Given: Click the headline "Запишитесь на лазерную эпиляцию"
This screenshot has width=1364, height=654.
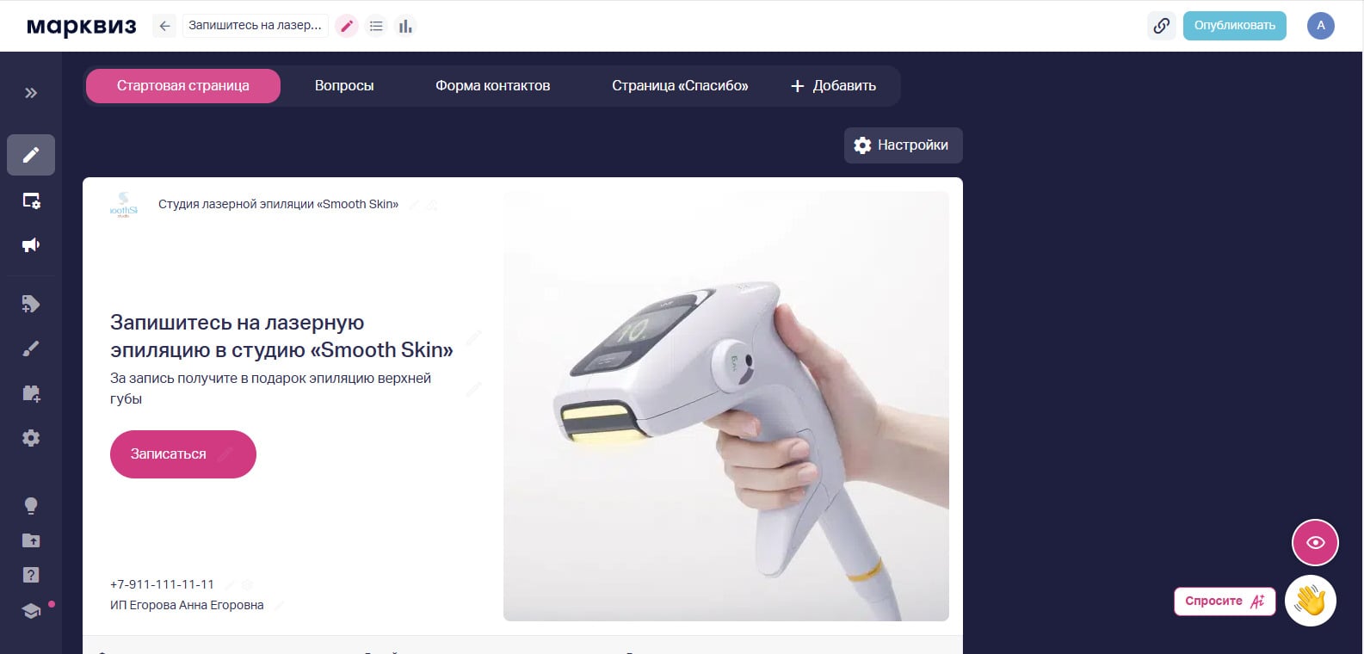Looking at the screenshot, I should 281,336.
